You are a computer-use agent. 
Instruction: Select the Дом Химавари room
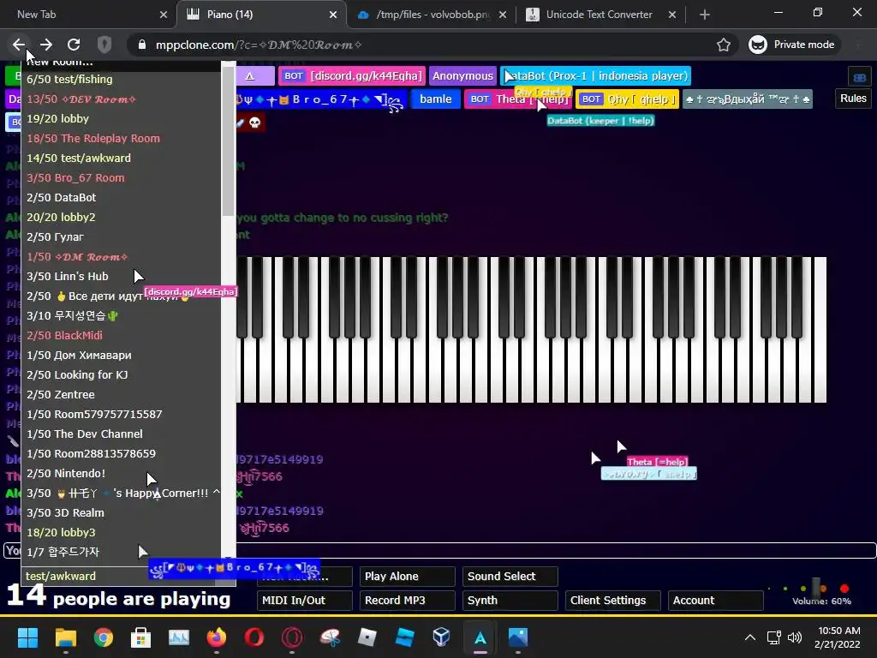tap(122, 356)
